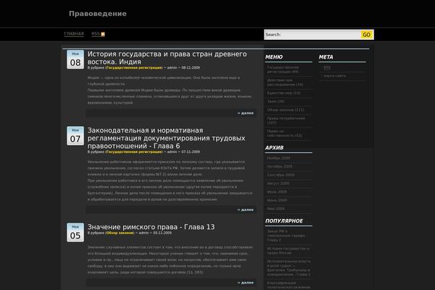Click the МЕТА sidebar heading
Screen dimensions: 435x290
[x=326, y=57]
